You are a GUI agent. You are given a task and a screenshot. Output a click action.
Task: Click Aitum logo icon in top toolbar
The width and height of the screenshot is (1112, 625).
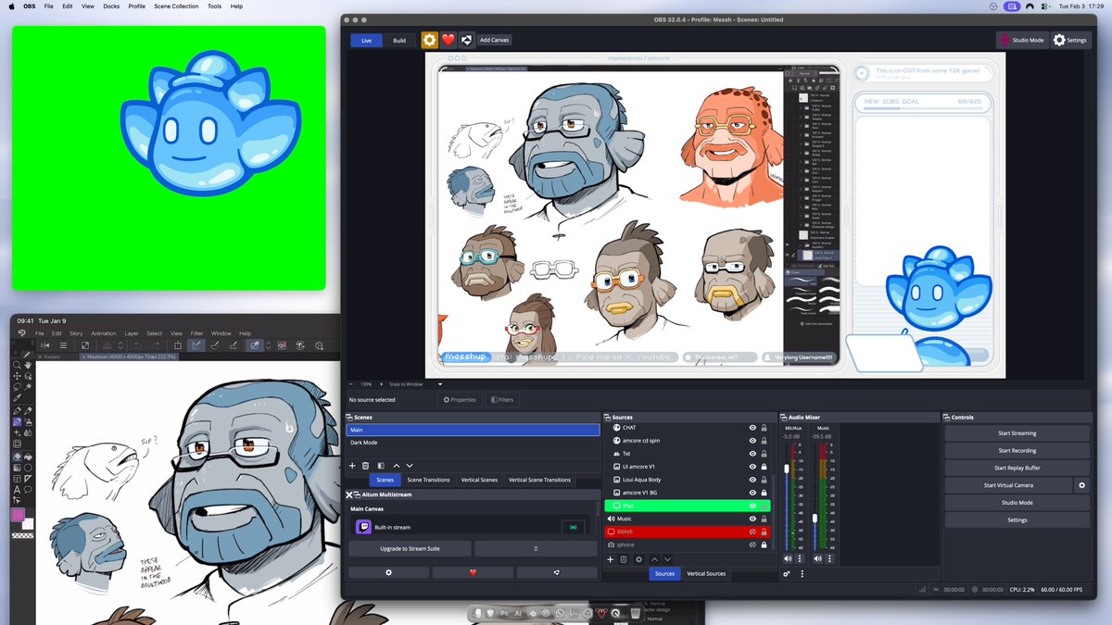(467, 40)
